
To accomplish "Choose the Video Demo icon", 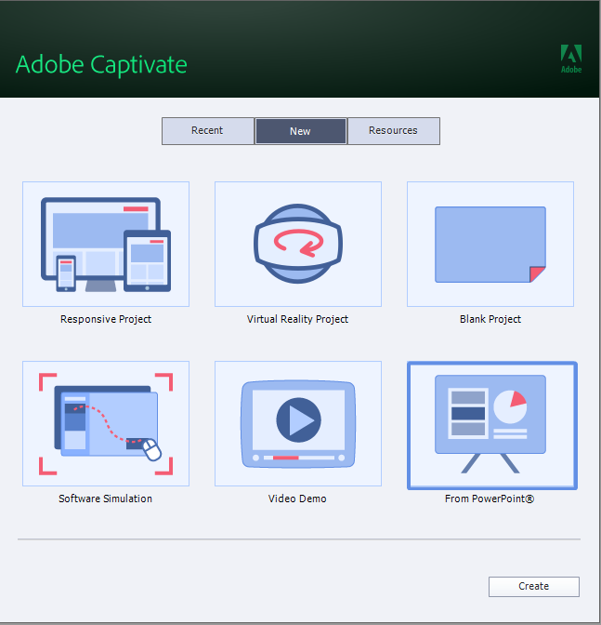I will coord(297,423).
